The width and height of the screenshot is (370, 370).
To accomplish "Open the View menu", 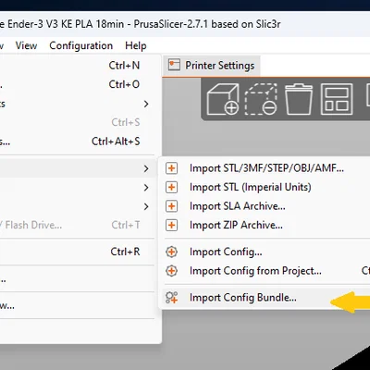I will tap(26, 45).
